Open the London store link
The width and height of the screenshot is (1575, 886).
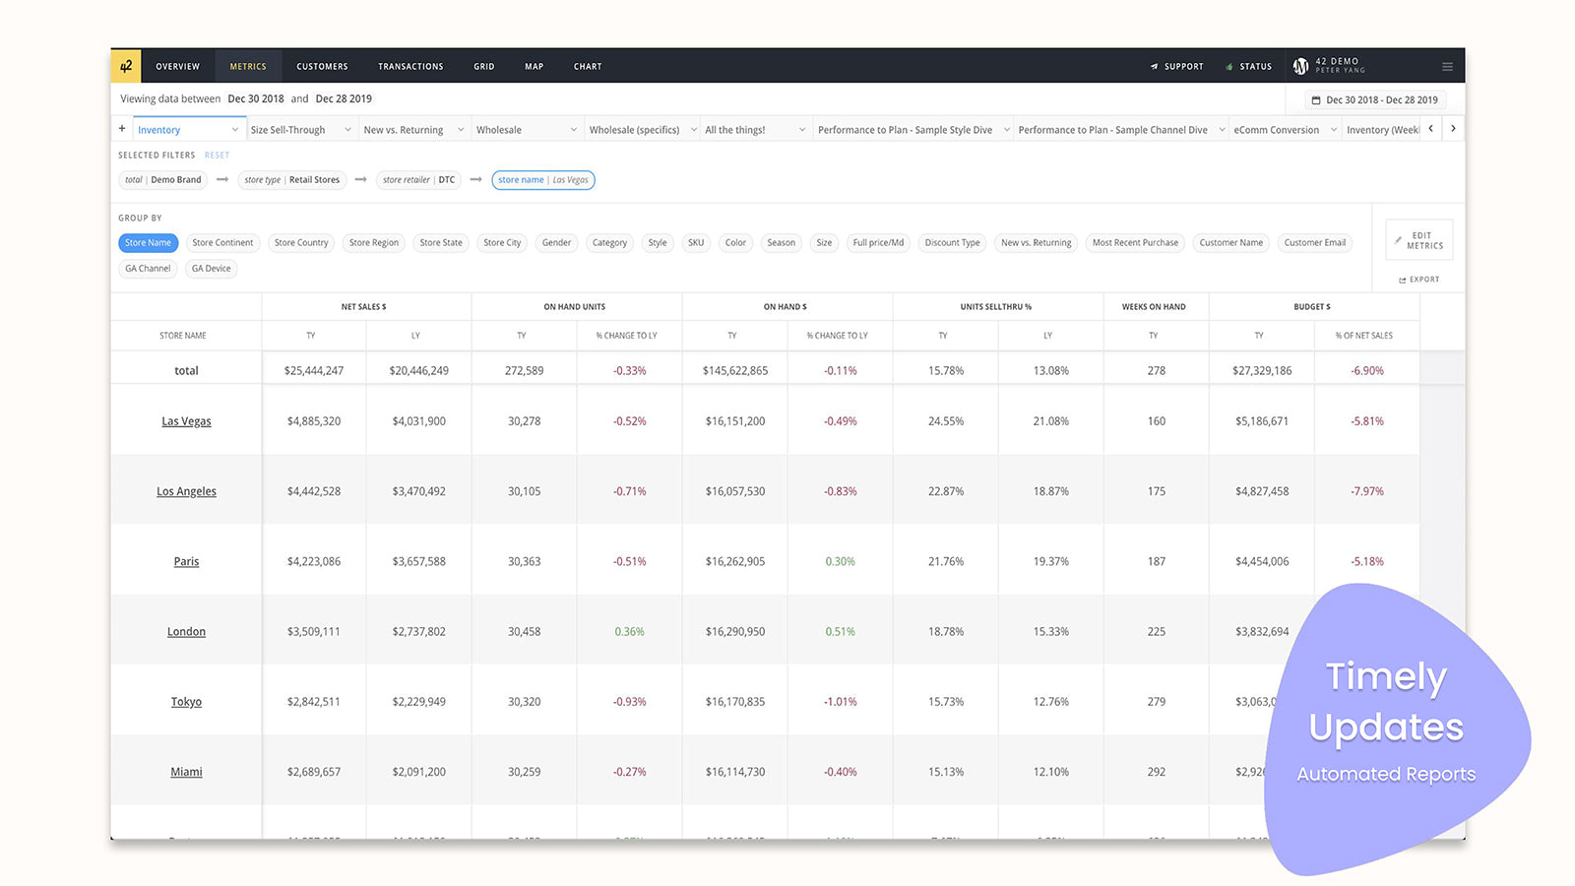[x=186, y=632]
